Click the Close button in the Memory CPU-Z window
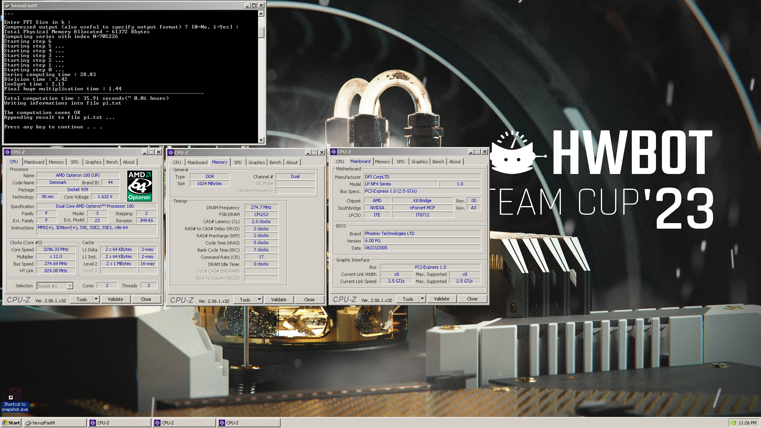This screenshot has width=761, height=428. coord(309,300)
